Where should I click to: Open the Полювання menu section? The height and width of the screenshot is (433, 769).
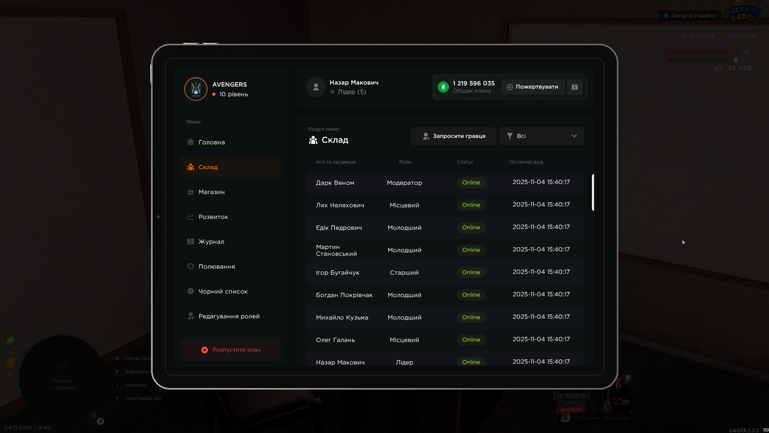231,266
